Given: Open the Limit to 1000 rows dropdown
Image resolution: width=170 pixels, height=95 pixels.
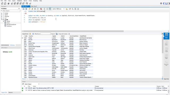Looking at the screenshot, I should pyautogui.click(x=58, y=9).
